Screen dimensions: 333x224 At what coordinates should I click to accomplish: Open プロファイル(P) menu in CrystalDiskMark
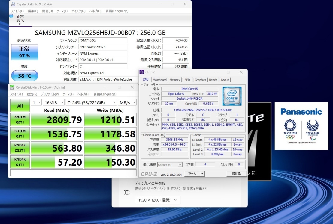click(x=50, y=94)
